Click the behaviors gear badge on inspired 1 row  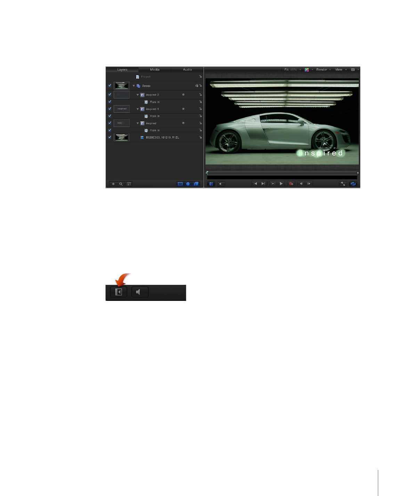tap(183, 109)
